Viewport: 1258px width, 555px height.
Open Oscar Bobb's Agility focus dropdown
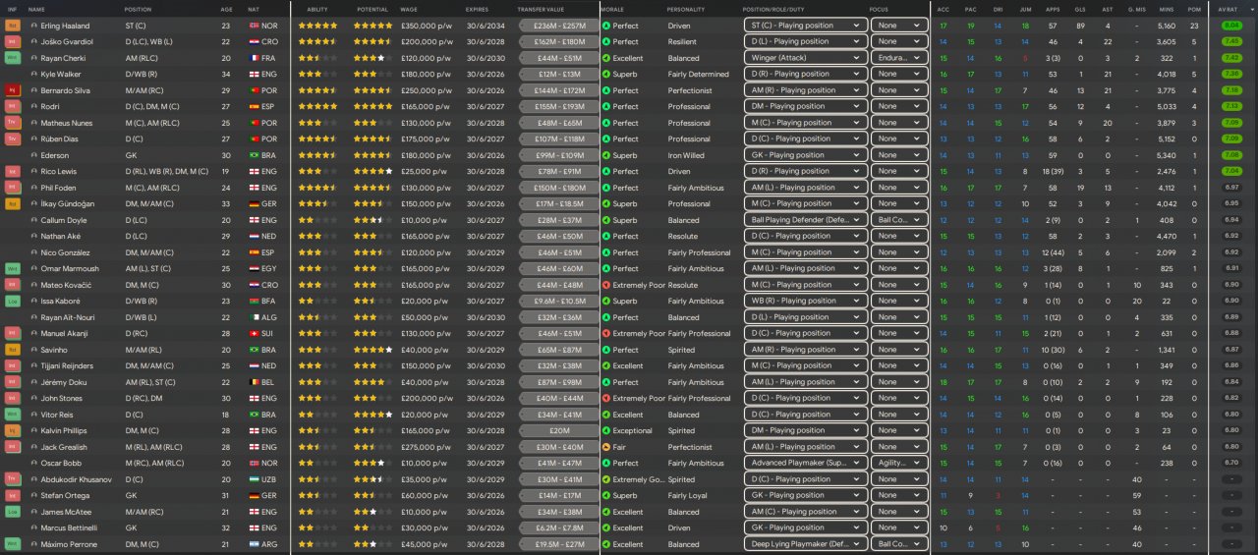coord(898,464)
